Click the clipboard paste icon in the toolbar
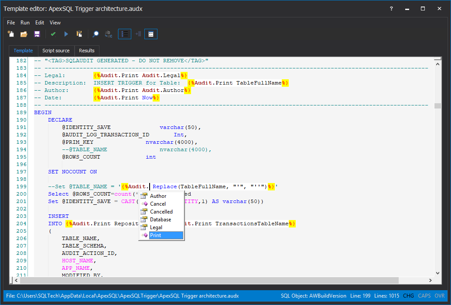This screenshot has height=305, width=451. click(79, 34)
